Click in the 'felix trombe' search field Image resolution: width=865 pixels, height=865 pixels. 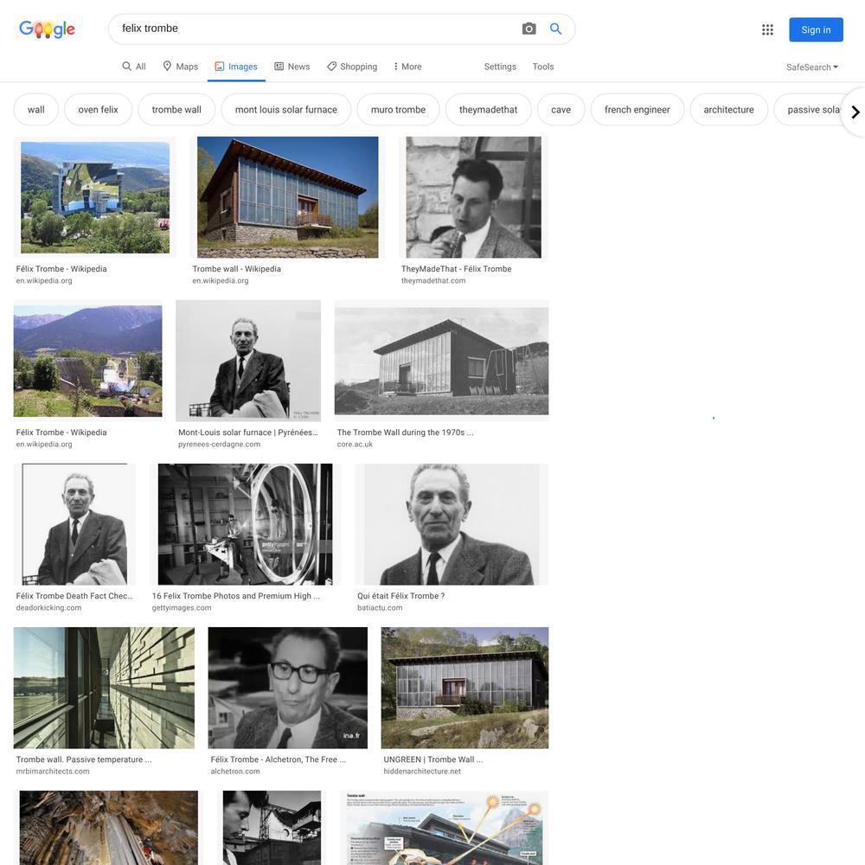click(315, 29)
